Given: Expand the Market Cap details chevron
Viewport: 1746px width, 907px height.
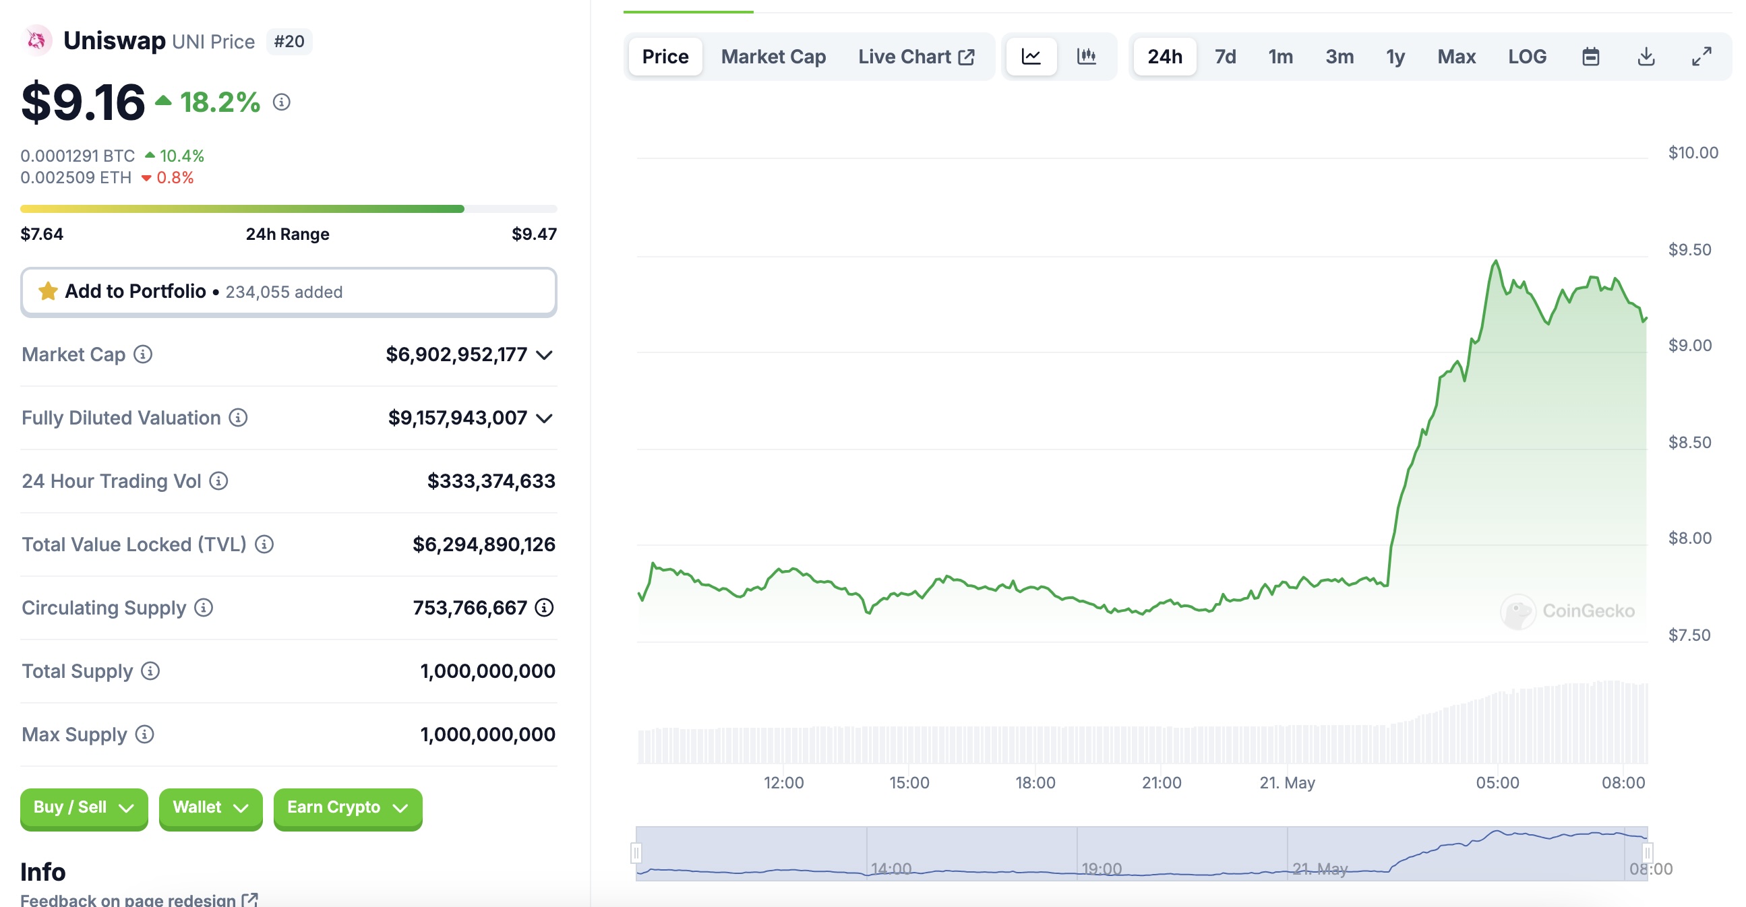Looking at the screenshot, I should [x=544, y=355].
